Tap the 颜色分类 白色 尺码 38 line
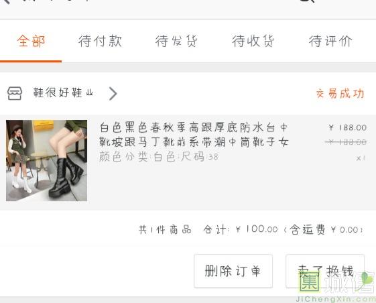This screenshot has height=303, width=376. 159,157
